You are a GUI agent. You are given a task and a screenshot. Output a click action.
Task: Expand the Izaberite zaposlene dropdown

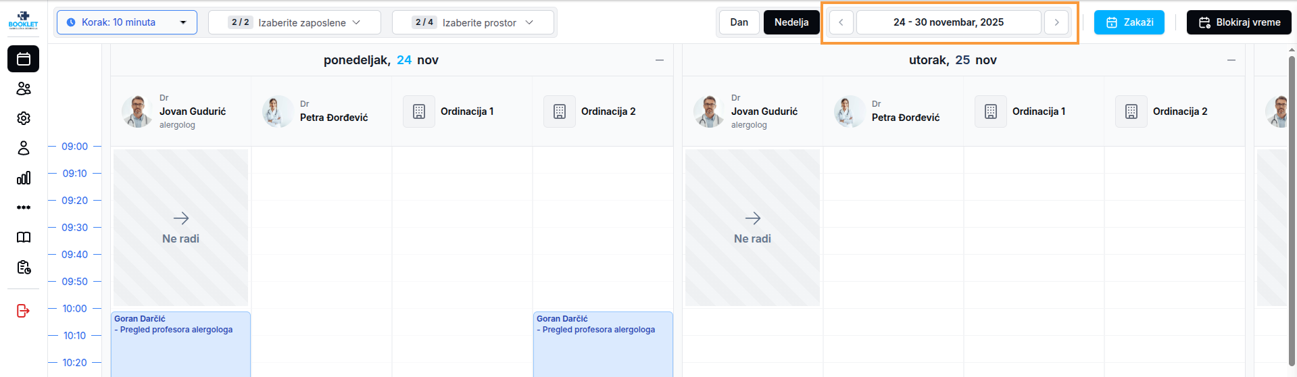[x=295, y=22]
